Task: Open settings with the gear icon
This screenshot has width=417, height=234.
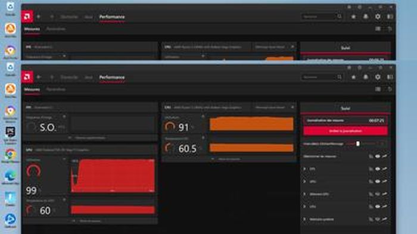Action: (x=378, y=77)
